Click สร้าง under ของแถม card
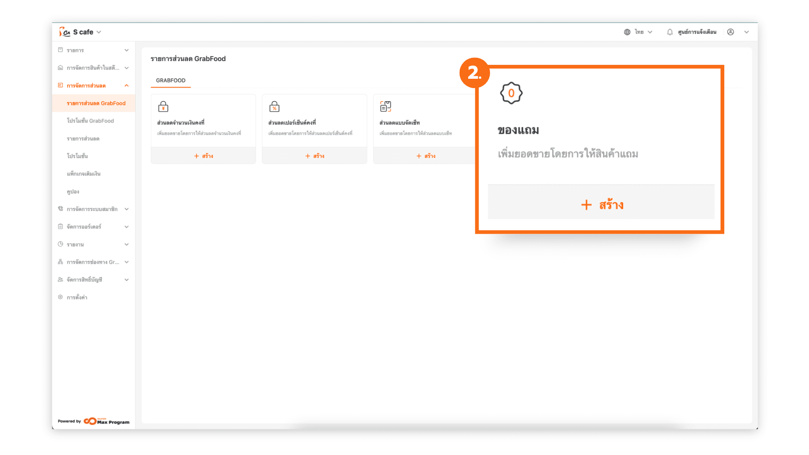The image size is (809, 455). (x=601, y=205)
